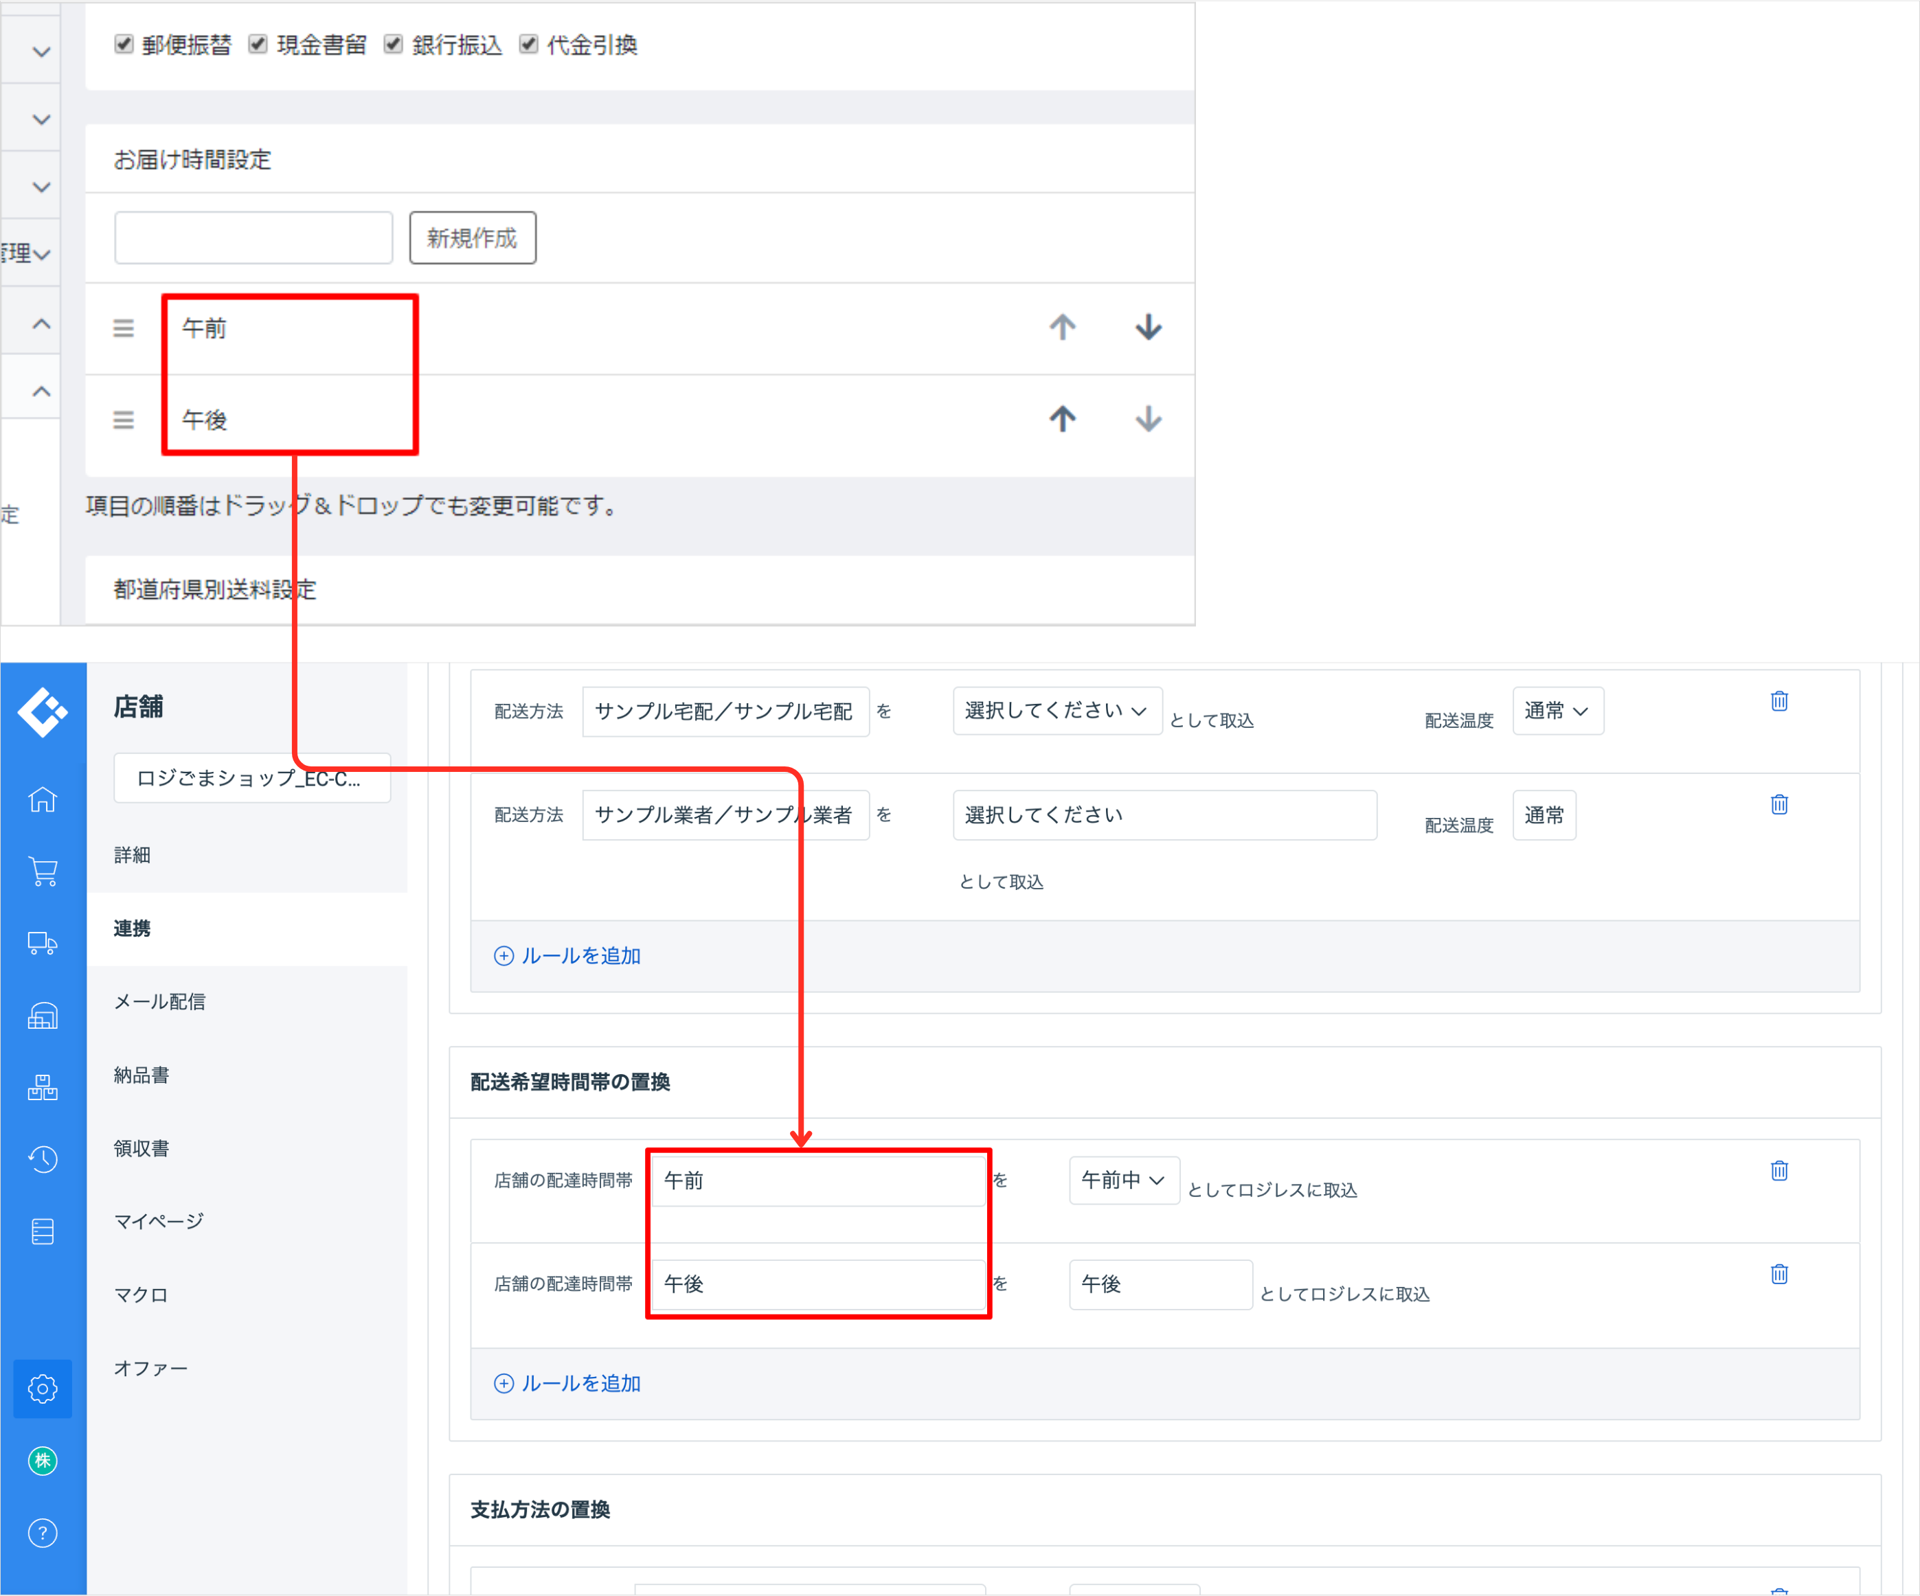Uncheck the 郵便振替 checkbox
1920x1596 pixels.
point(124,44)
